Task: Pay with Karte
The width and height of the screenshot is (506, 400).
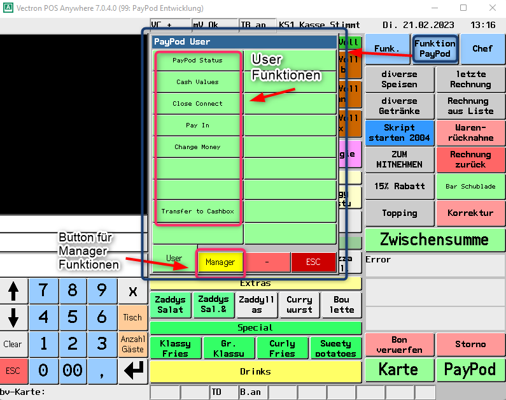Action: coord(400,369)
